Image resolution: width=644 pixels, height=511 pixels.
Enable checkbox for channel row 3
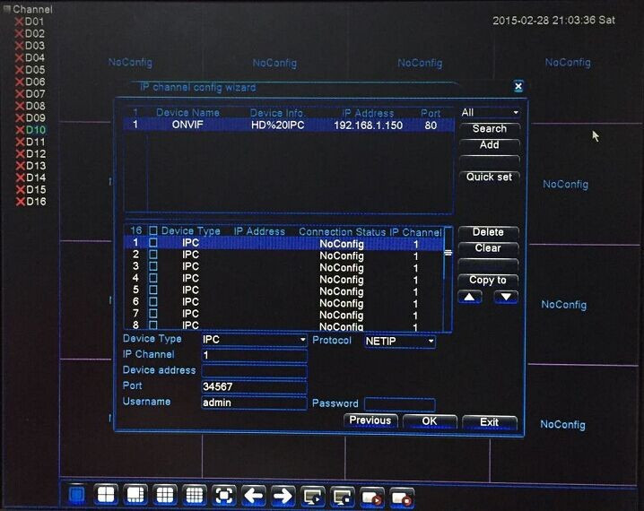[x=153, y=267]
